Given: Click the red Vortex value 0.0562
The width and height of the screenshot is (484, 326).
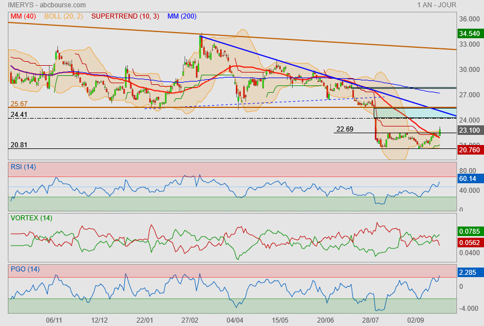Looking at the screenshot, I should pos(469,242).
